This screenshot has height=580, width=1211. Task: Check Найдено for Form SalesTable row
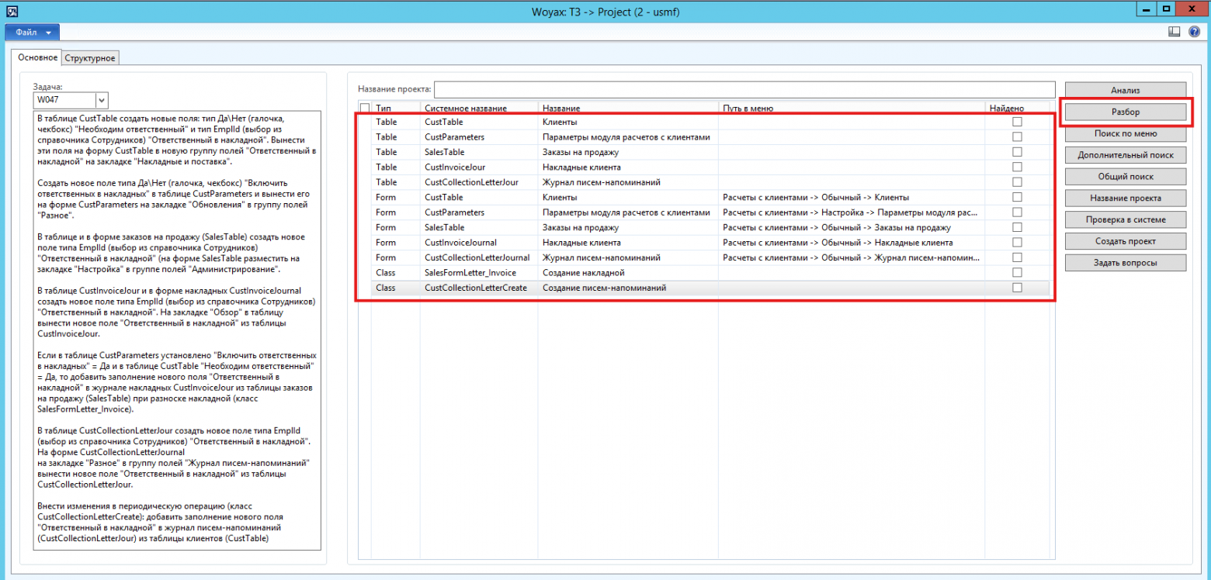(x=1017, y=227)
